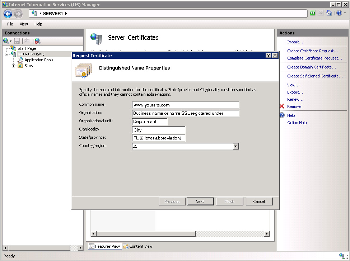Click the server icon in address bar
Image resolution: width=350 pixels, height=261 pixels.
[x=34, y=13]
